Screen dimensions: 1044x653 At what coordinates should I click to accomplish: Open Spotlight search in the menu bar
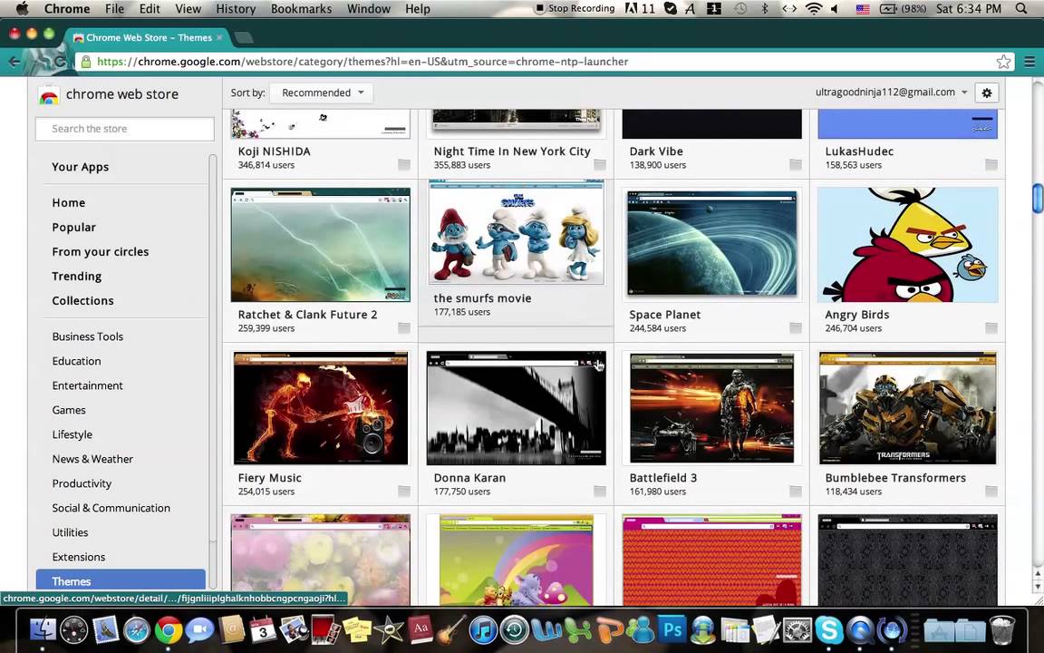[x=1021, y=9]
